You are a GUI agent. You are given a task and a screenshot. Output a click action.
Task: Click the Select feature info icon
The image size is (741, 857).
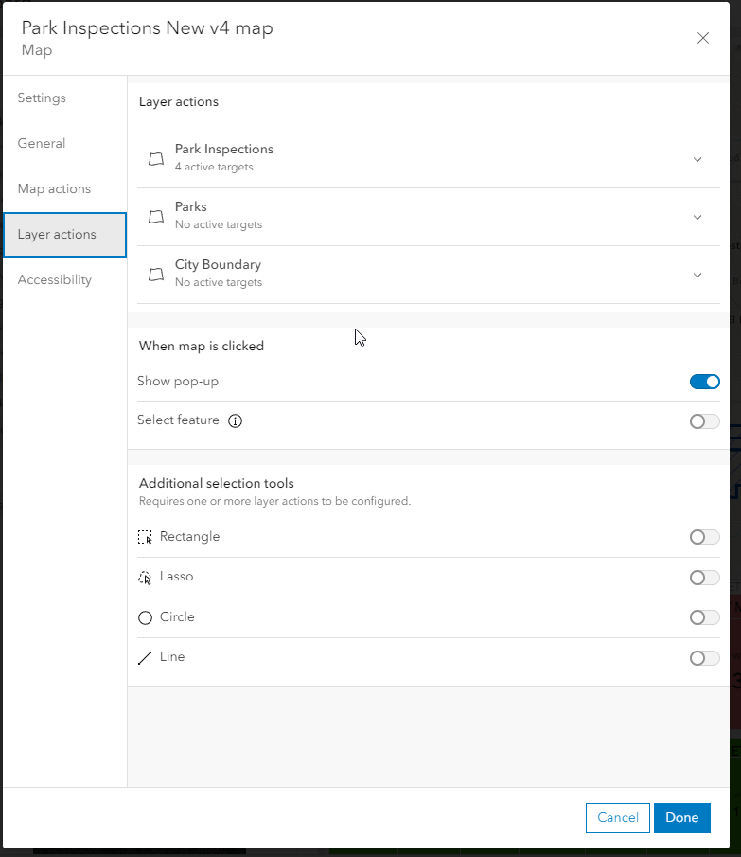coord(236,421)
